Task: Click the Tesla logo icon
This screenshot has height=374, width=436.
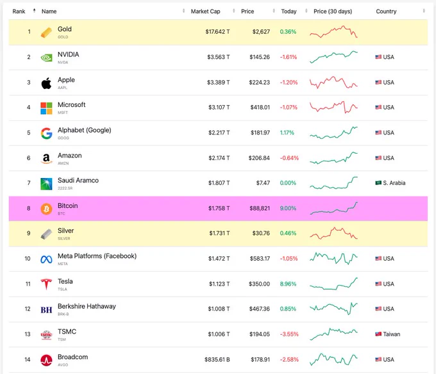Action: (46, 284)
